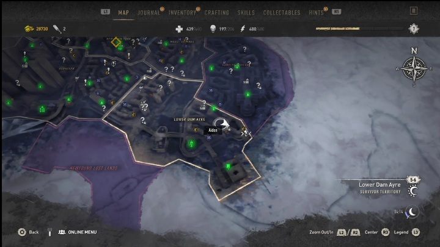Click the R1 shoulder button icon

pyautogui.click(x=337, y=12)
